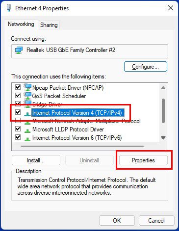Click the list scroll up arrow
Image resolution: width=179 pixels, height=231 pixels.
pyautogui.click(x=163, y=88)
